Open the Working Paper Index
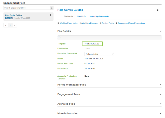This screenshot has height=118, width=165. [68, 23]
